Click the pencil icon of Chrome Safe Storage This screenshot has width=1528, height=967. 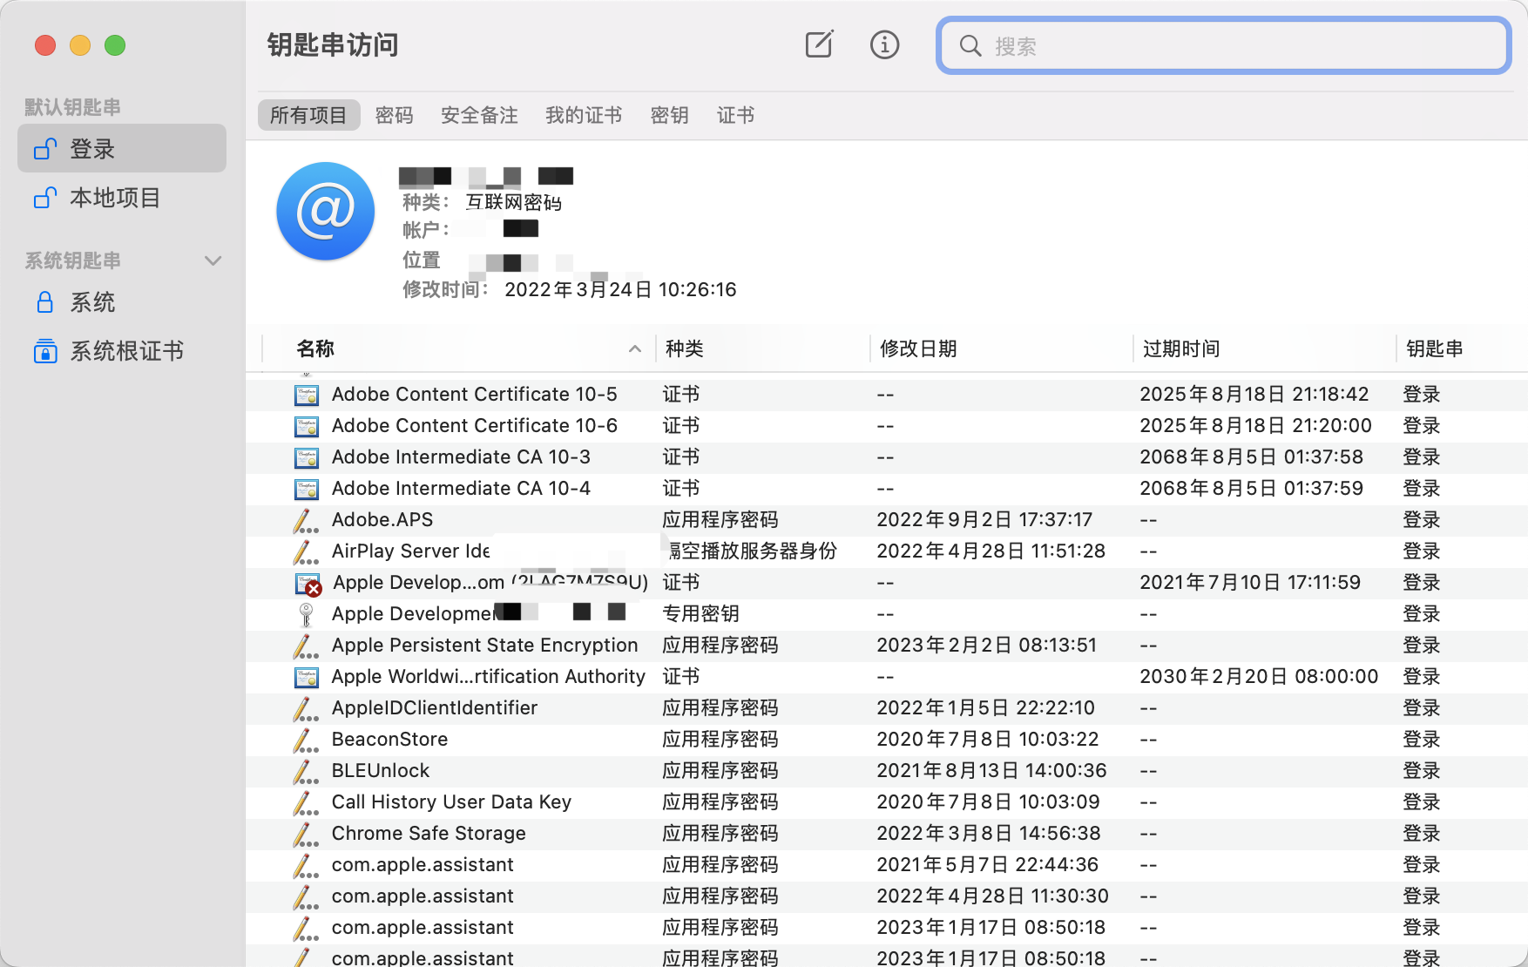[306, 834]
